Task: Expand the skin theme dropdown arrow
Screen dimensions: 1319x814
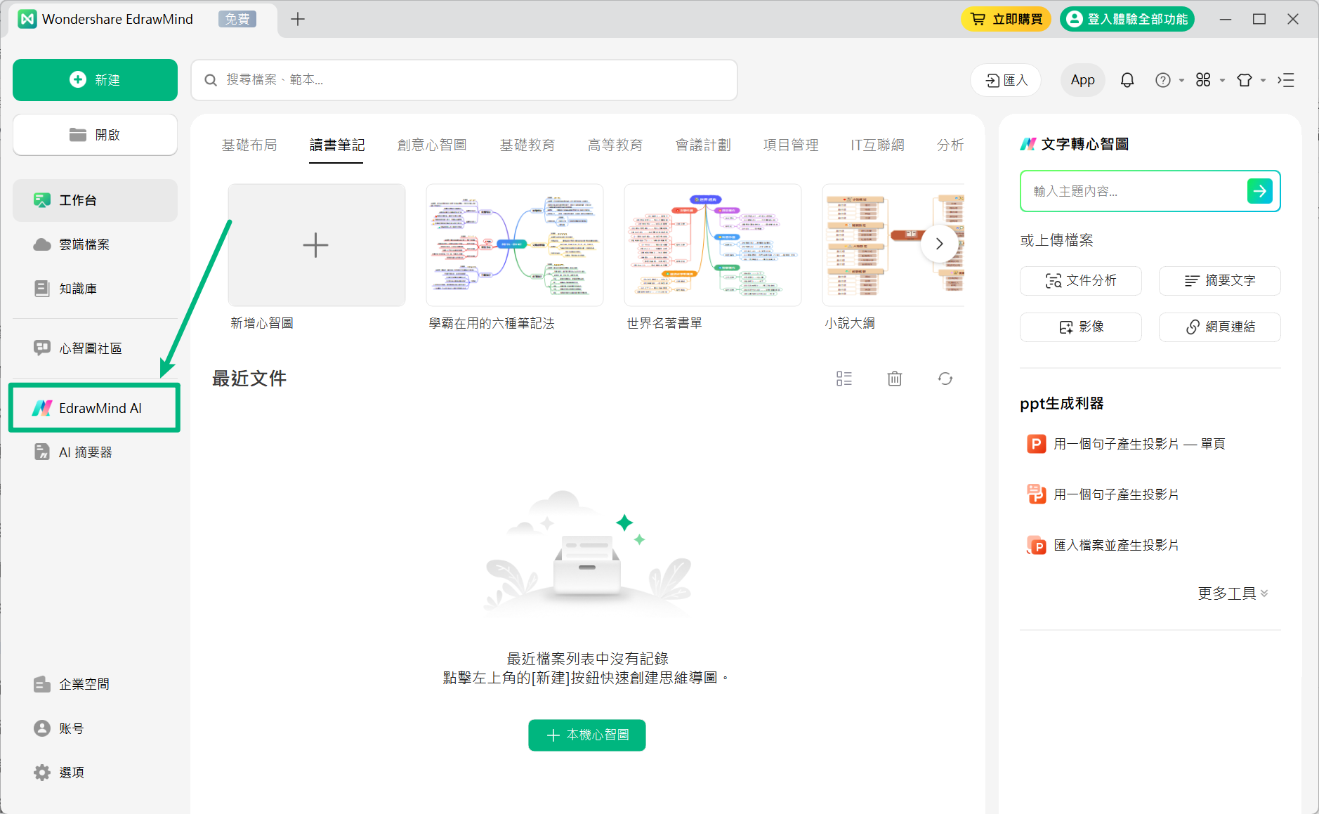Action: click(1263, 81)
